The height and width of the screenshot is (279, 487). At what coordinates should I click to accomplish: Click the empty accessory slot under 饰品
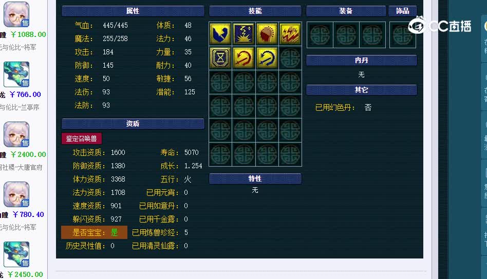tap(403, 35)
